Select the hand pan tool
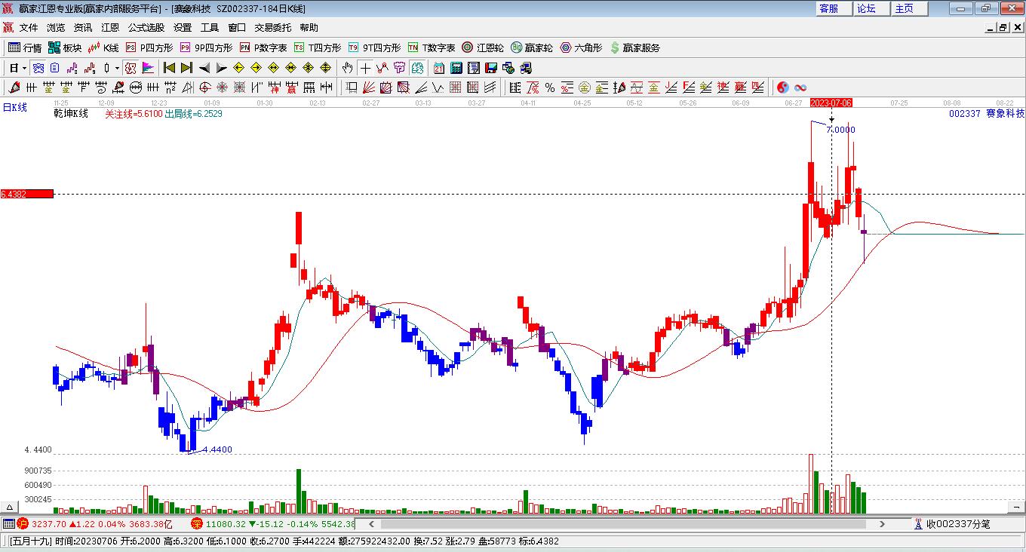 347,68
